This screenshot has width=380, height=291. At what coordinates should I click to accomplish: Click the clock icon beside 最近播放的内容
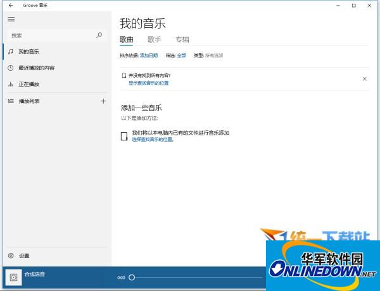pyautogui.click(x=10, y=68)
